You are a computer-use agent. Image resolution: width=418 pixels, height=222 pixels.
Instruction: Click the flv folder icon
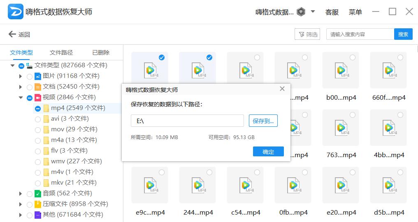pyautogui.click(x=46, y=151)
